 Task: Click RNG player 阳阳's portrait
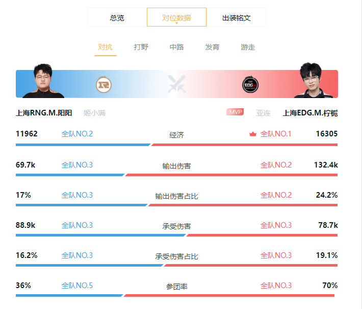coord(43,81)
